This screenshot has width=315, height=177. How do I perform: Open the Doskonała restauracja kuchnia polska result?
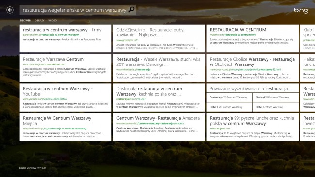point(159,97)
